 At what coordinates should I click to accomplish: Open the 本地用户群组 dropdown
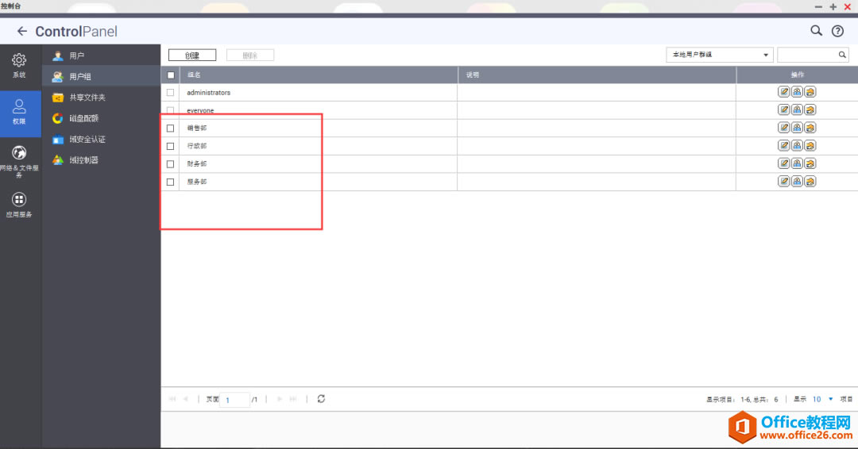[x=720, y=55]
